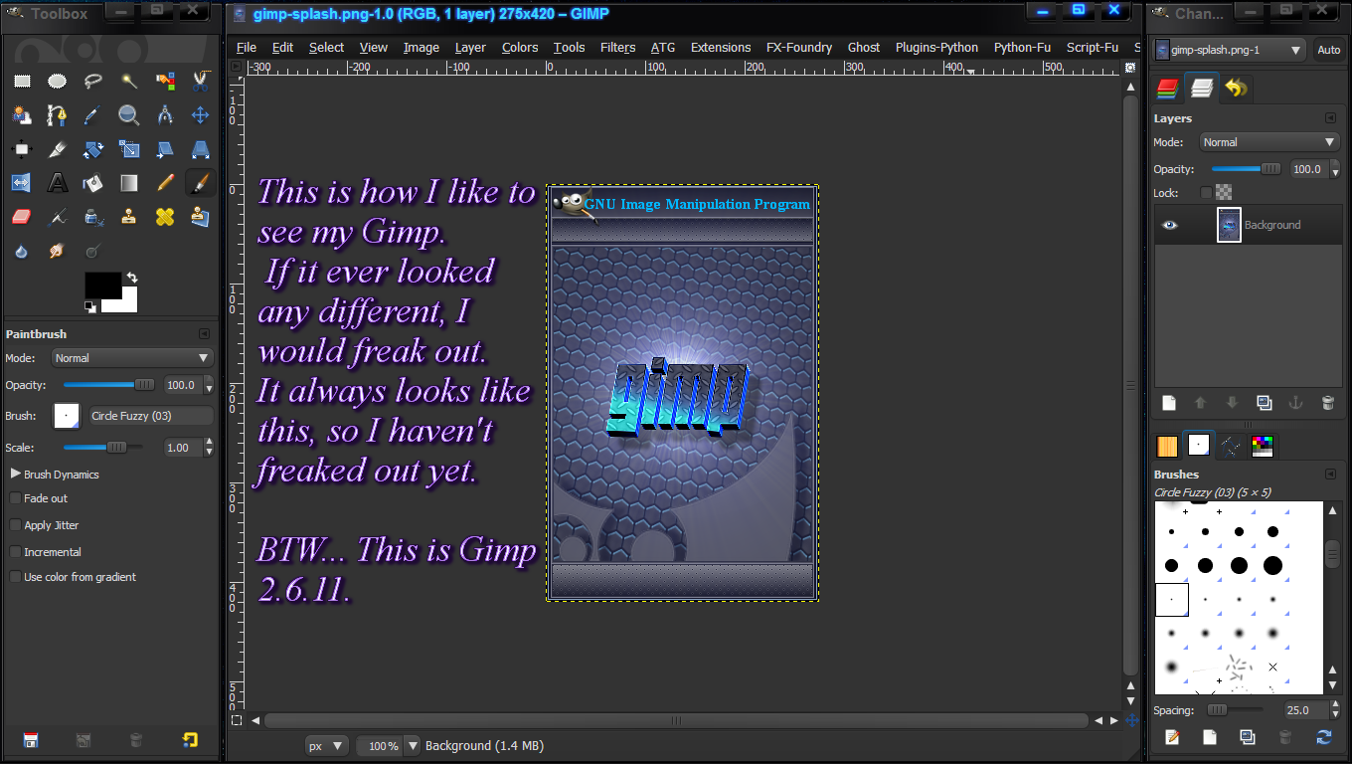The height and width of the screenshot is (764, 1352).
Task: Click the Auto button
Action: 1328,50
